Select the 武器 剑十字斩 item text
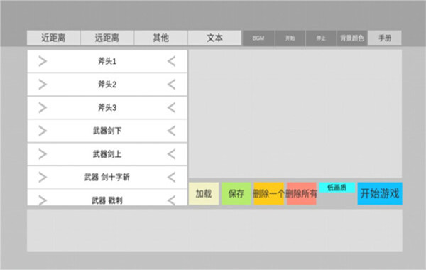The height and width of the screenshot is (270, 426). pyautogui.click(x=107, y=178)
